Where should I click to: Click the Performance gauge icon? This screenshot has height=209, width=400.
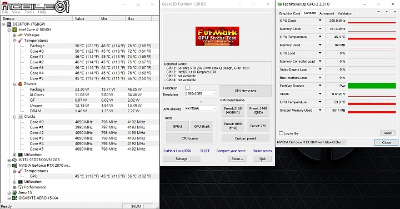point(20,187)
